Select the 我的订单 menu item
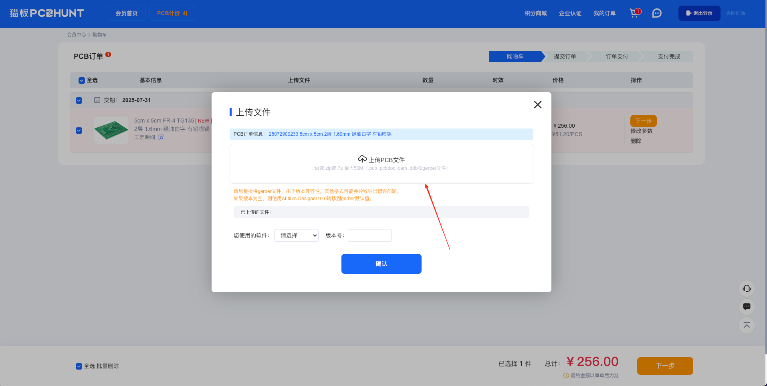767x386 pixels. pos(604,13)
